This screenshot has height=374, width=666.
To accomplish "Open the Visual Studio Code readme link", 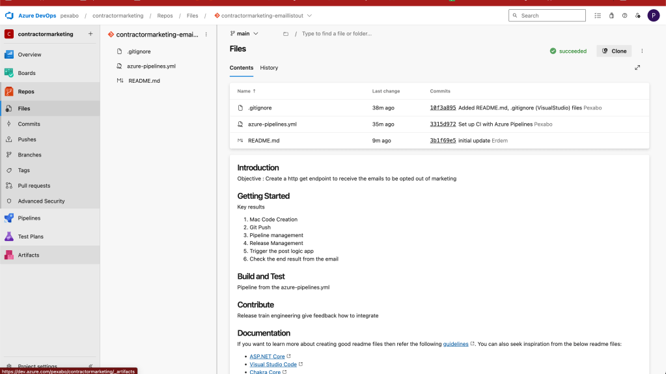I will (273, 364).
